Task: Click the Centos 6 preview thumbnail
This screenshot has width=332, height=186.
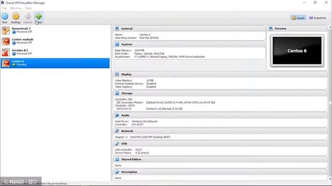Action: tap(297, 51)
